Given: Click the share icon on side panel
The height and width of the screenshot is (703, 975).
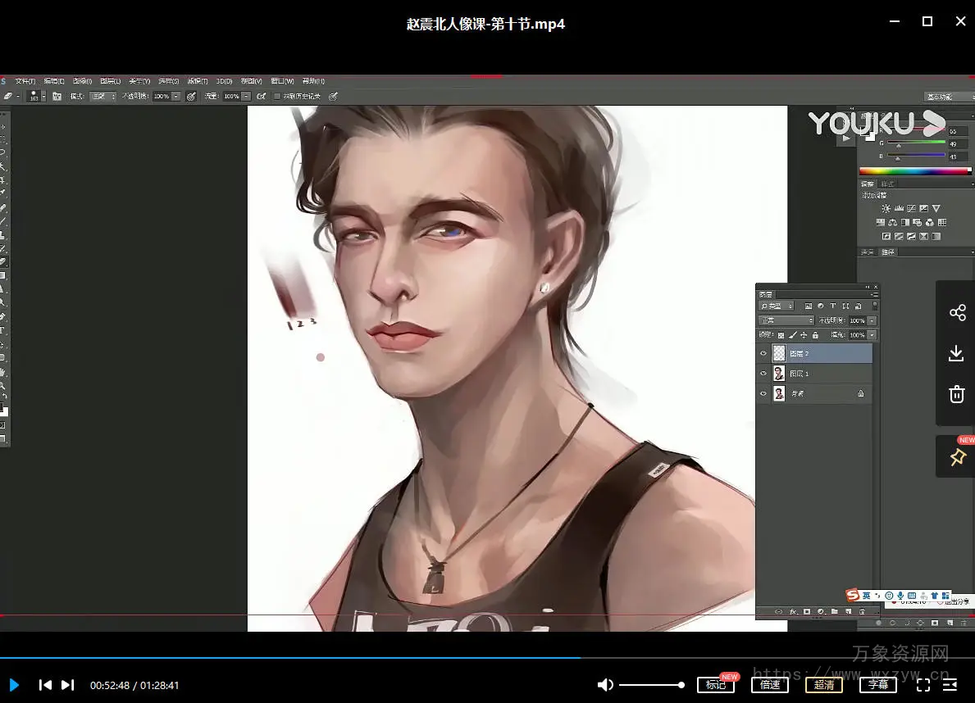Looking at the screenshot, I should 957,313.
